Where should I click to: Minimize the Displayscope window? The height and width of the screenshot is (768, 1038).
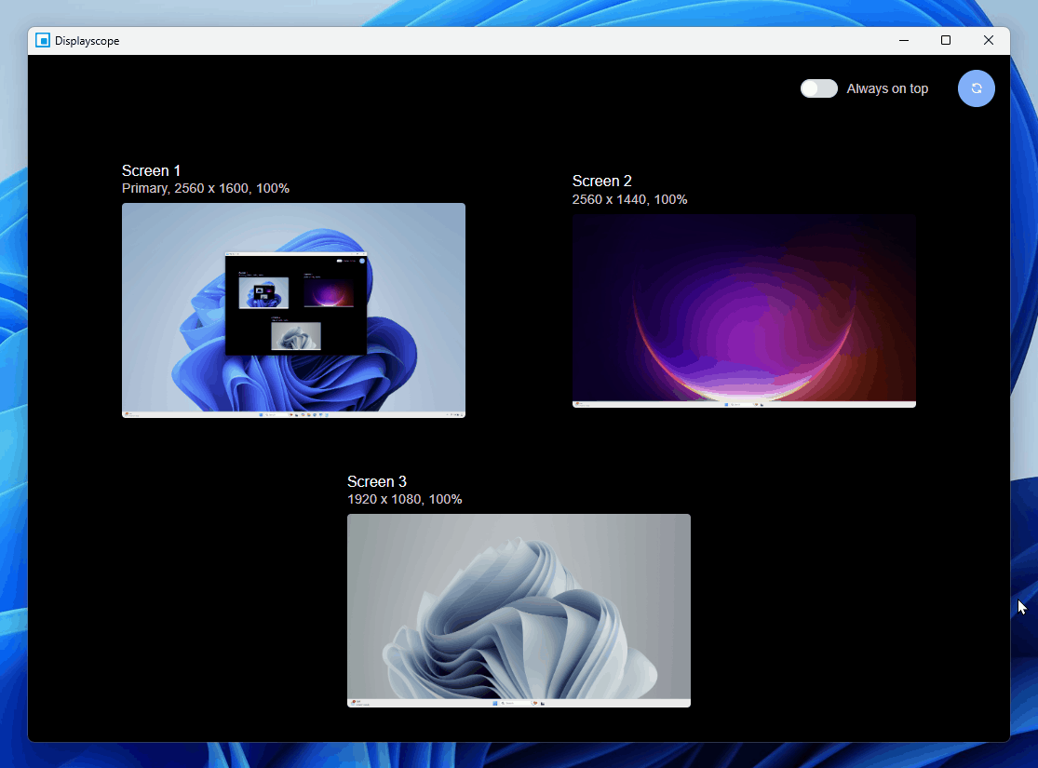point(904,40)
